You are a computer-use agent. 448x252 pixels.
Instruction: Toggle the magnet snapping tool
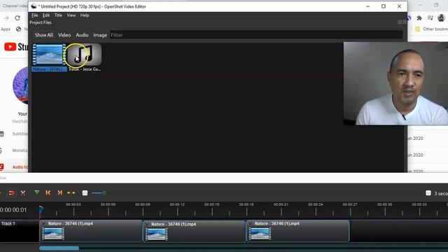(x=11, y=193)
